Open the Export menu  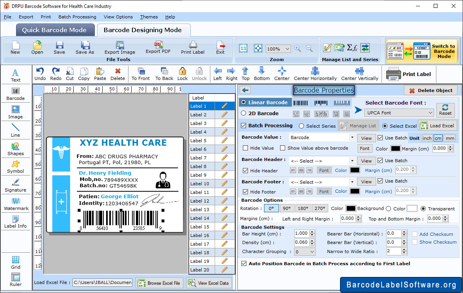tap(26, 17)
